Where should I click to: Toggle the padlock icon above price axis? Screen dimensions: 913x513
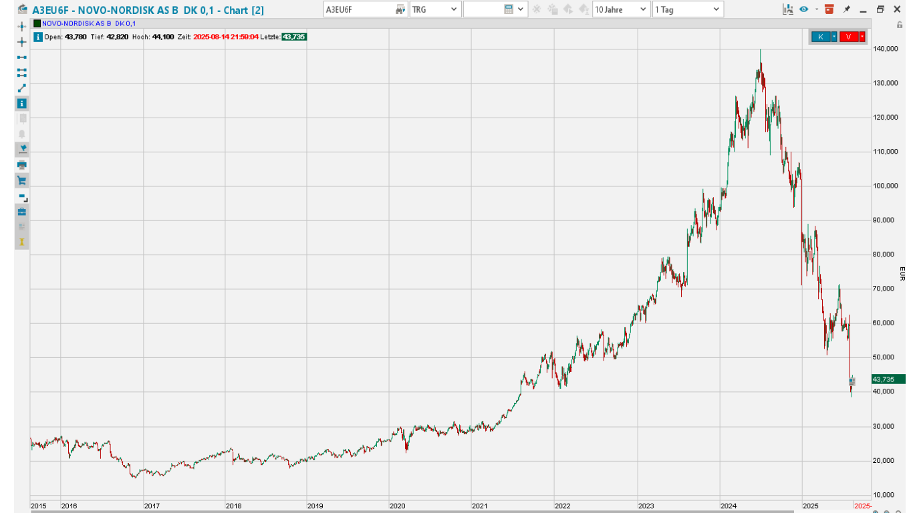(x=900, y=25)
